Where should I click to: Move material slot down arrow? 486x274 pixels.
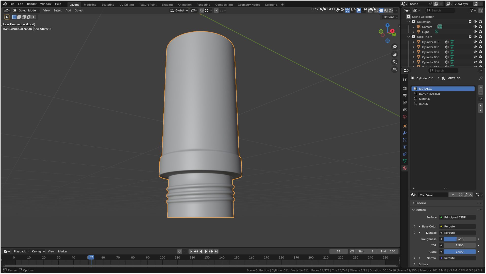click(x=480, y=111)
